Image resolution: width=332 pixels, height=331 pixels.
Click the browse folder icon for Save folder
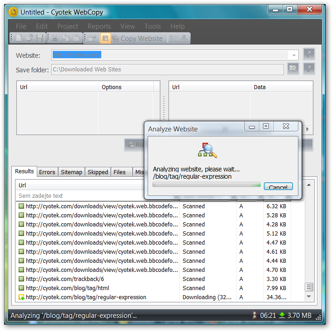(293, 69)
